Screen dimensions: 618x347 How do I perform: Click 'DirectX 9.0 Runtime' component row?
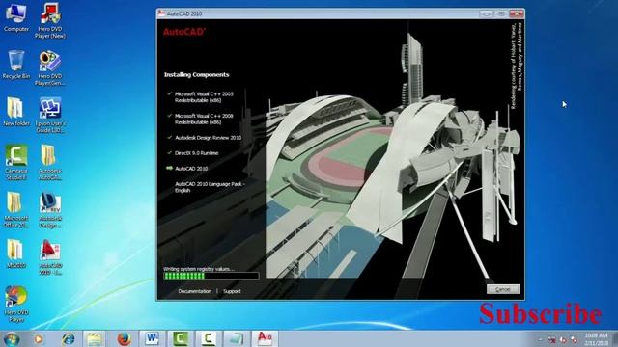[x=192, y=153]
